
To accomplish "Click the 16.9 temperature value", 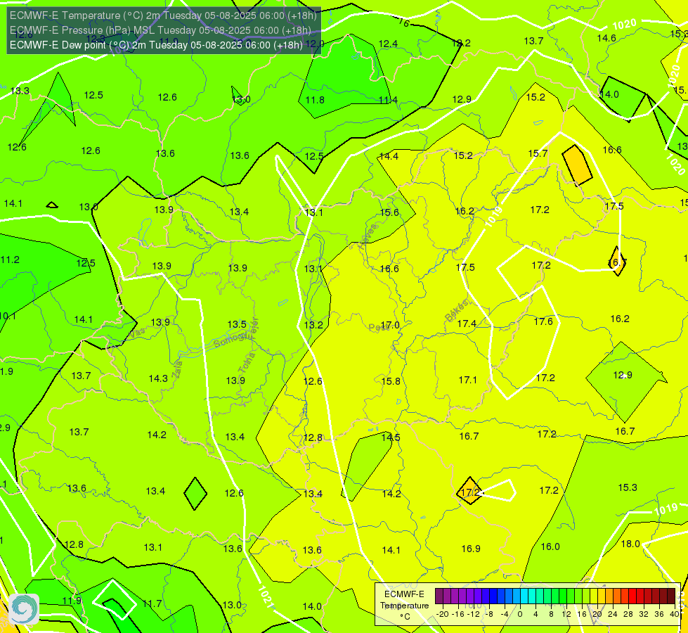I will click(471, 549).
